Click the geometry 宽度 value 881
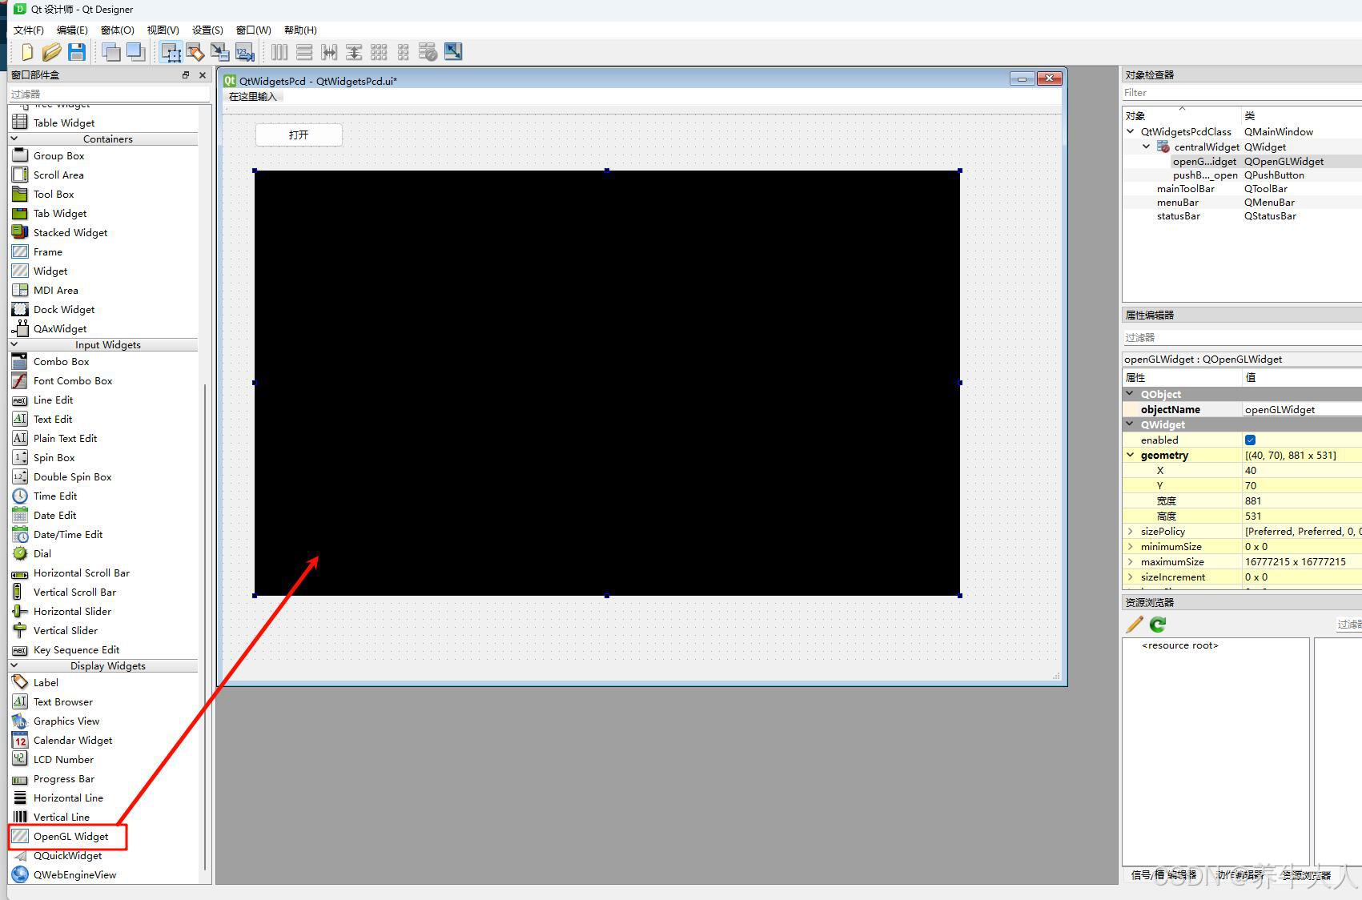This screenshot has height=900, width=1362. coord(1302,500)
